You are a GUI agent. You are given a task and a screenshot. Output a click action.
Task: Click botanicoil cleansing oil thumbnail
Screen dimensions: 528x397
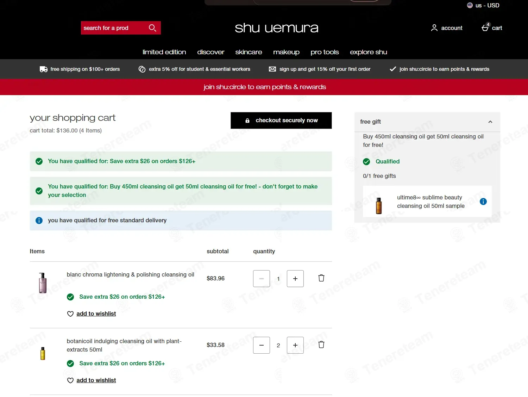(x=43, y=353)
